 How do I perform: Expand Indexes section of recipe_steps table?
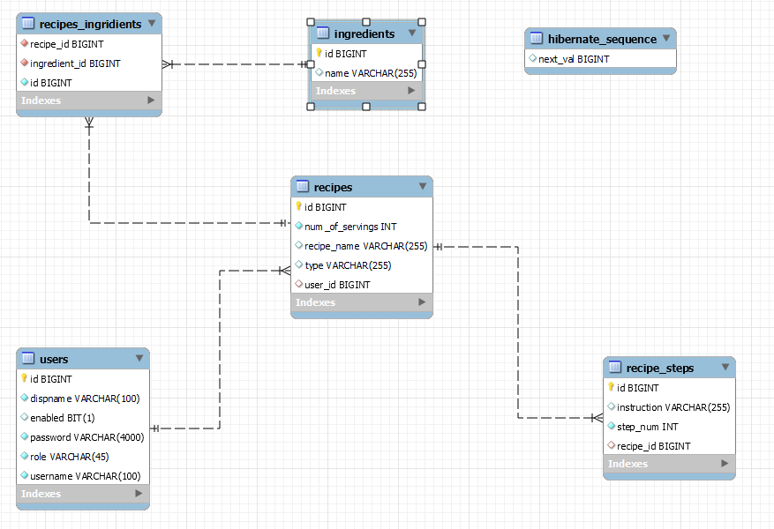(x=725, y=464)
